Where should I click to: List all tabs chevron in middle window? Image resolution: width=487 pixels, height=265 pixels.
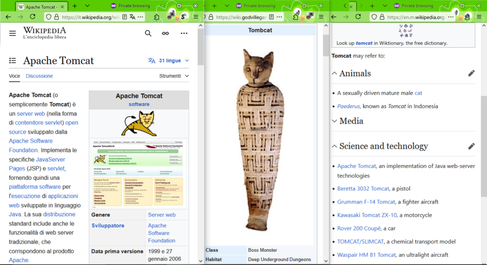tap(227, 6)
